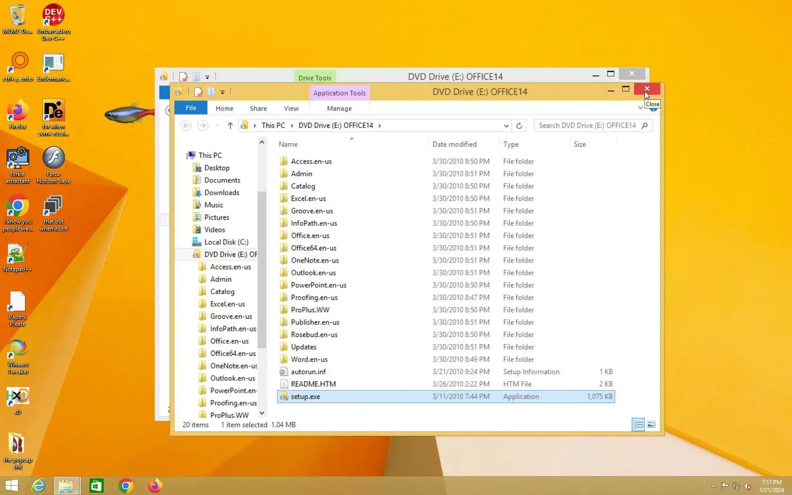
Task: Click the Drive Tools tab in the back window
Action: pyautogui.click(x=315, y=78)
